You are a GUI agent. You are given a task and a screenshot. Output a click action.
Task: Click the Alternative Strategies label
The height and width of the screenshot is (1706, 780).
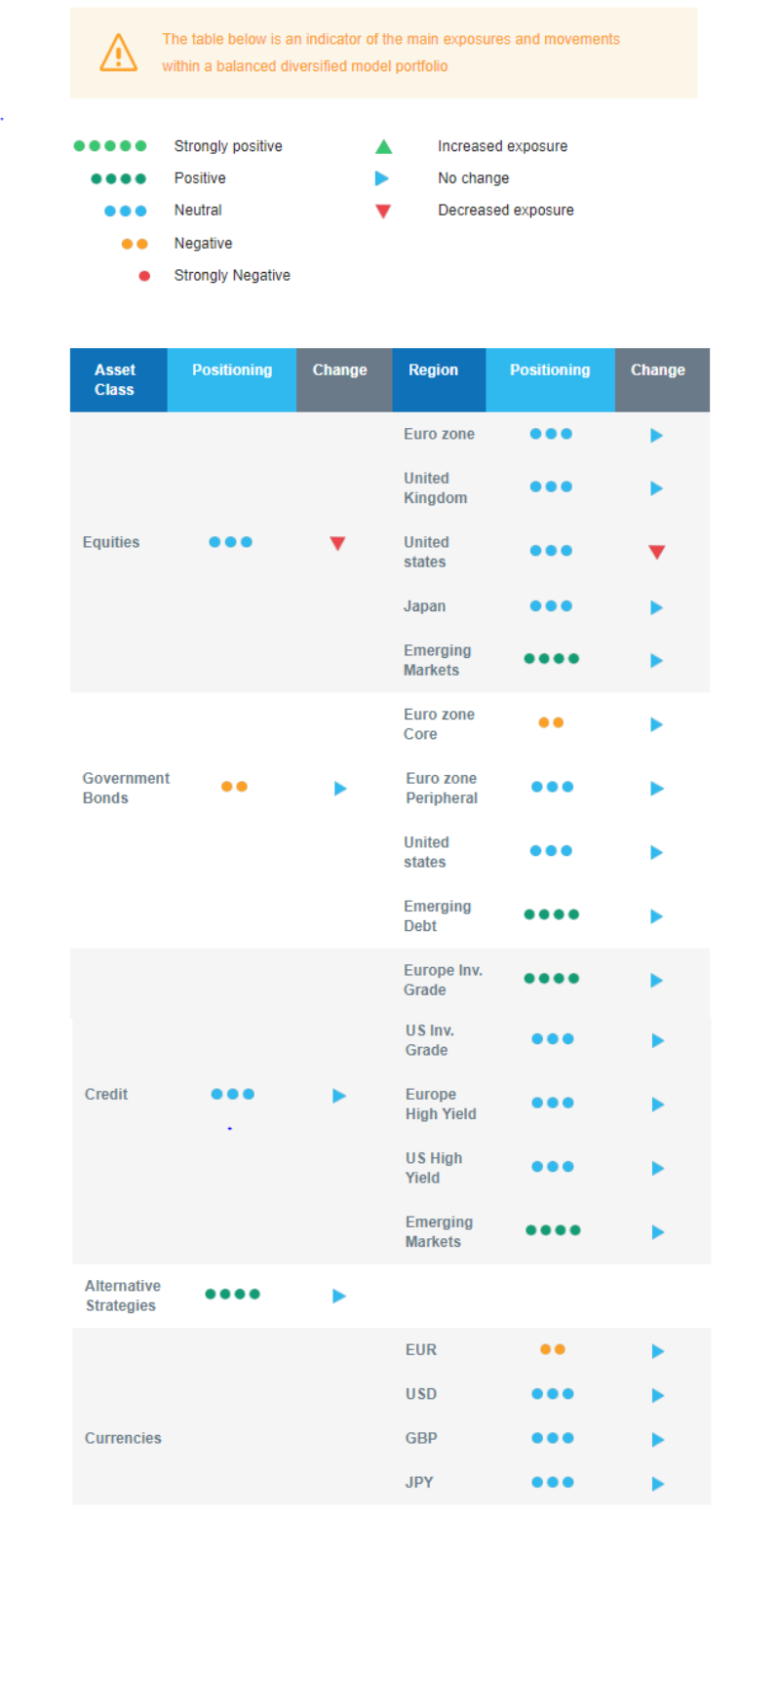tap(122, 1296)
